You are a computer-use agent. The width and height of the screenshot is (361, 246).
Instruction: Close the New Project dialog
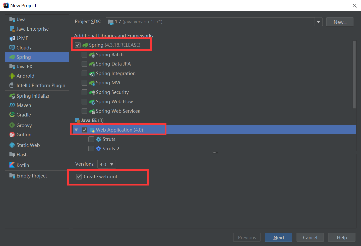[354, 6]
